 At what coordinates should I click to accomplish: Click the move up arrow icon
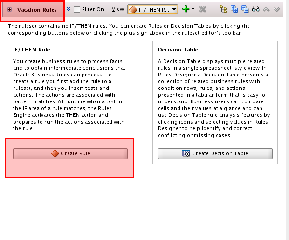click(x=266, y=9)
